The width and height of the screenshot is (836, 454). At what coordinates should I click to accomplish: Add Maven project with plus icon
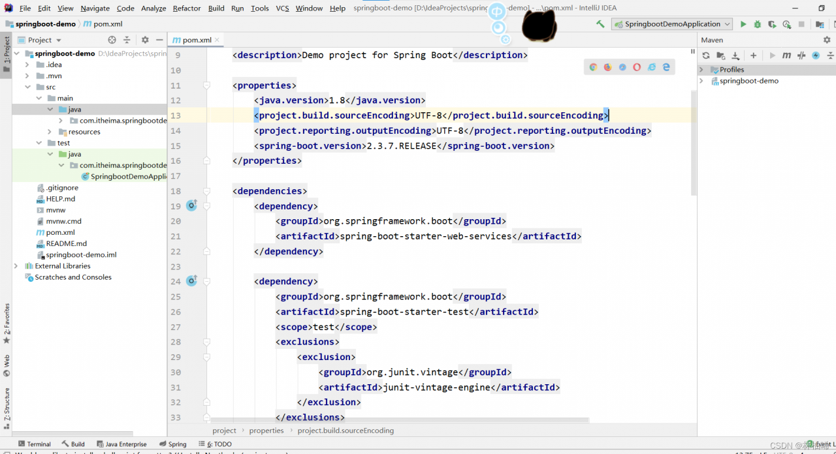click(753, 55)
